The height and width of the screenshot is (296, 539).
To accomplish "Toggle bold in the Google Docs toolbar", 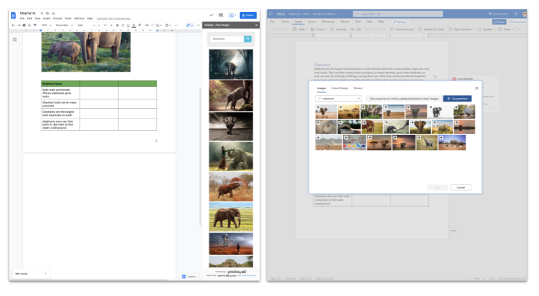I will [x=117, y=25].
